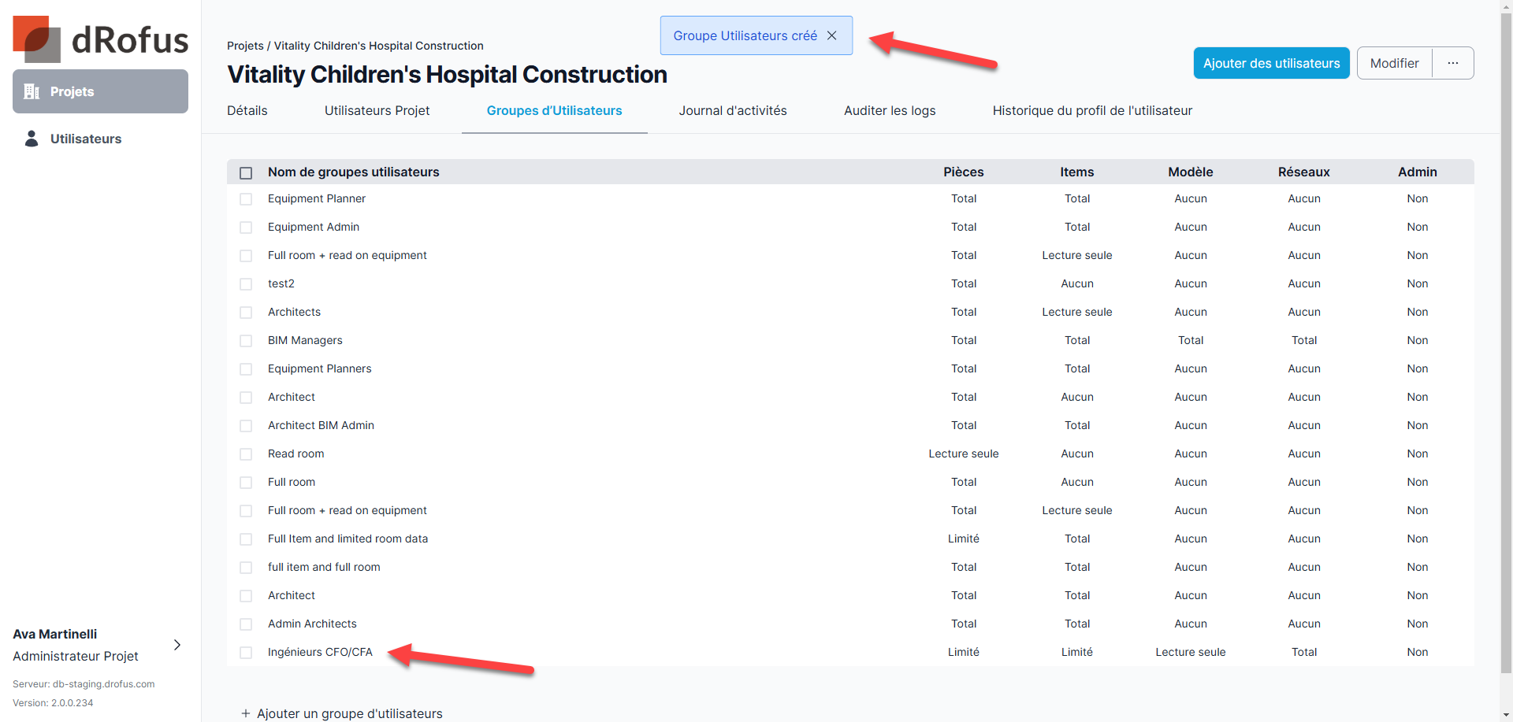The height and width of the screenshot is (722, 1513).
Task: Click the Projets building icon
Action: tap(32, 91)
